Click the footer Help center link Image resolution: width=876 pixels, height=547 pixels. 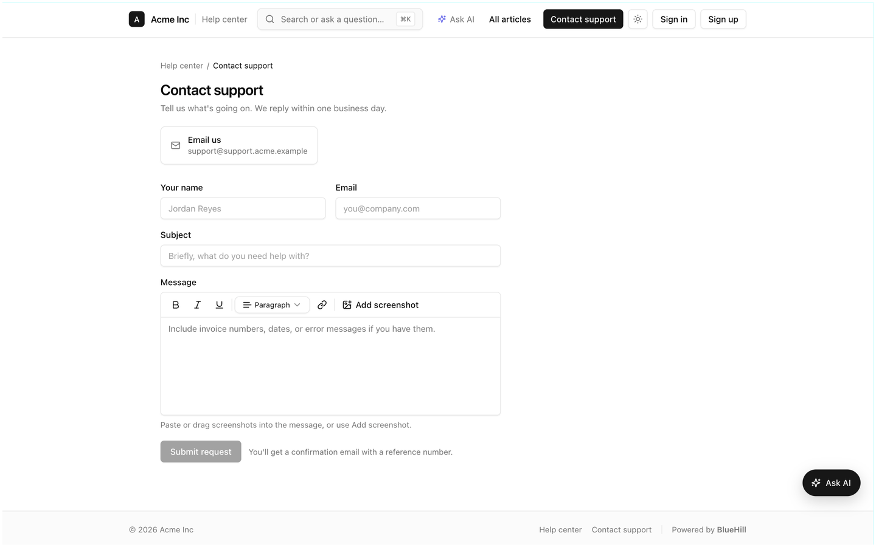coord(560,530)
